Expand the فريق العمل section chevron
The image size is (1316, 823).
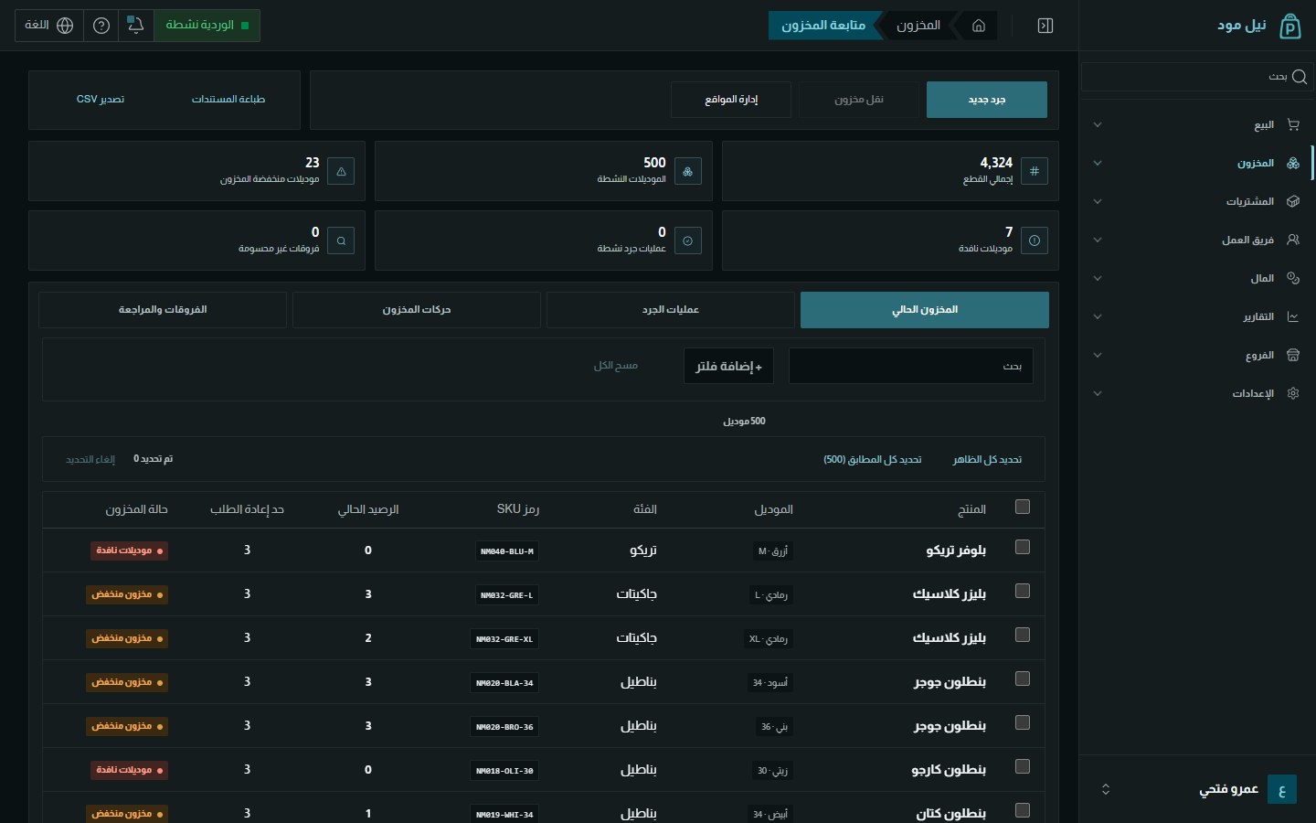(x=1098, y=240)
